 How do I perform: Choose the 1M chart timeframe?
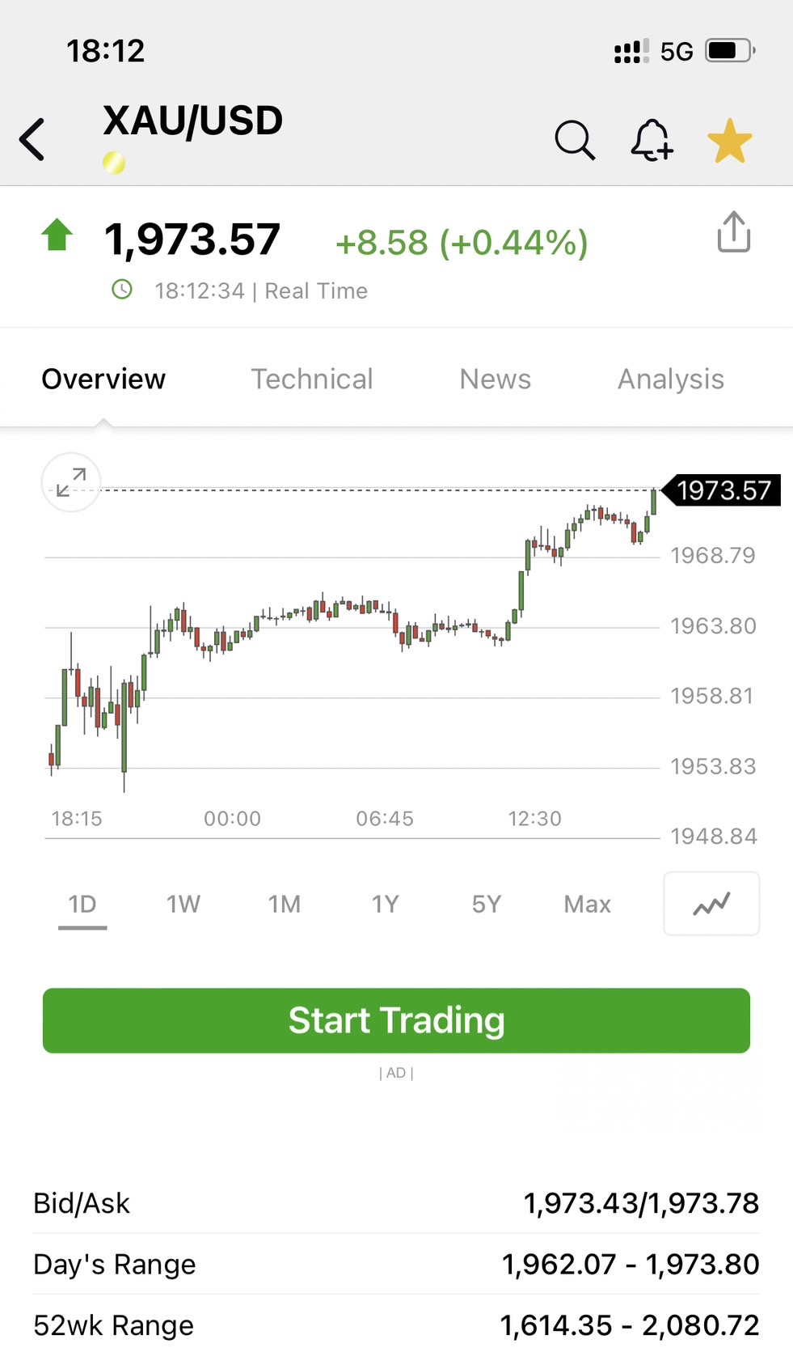pos(285,904)
